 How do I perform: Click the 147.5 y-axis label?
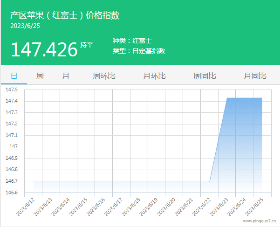[12, 89]
